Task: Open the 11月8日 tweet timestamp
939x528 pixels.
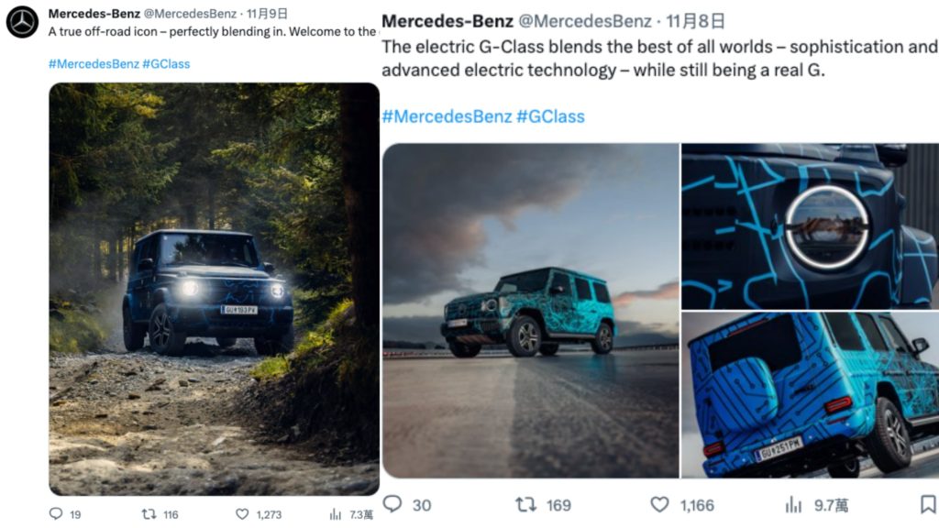Action: click(x=695, y=21)
